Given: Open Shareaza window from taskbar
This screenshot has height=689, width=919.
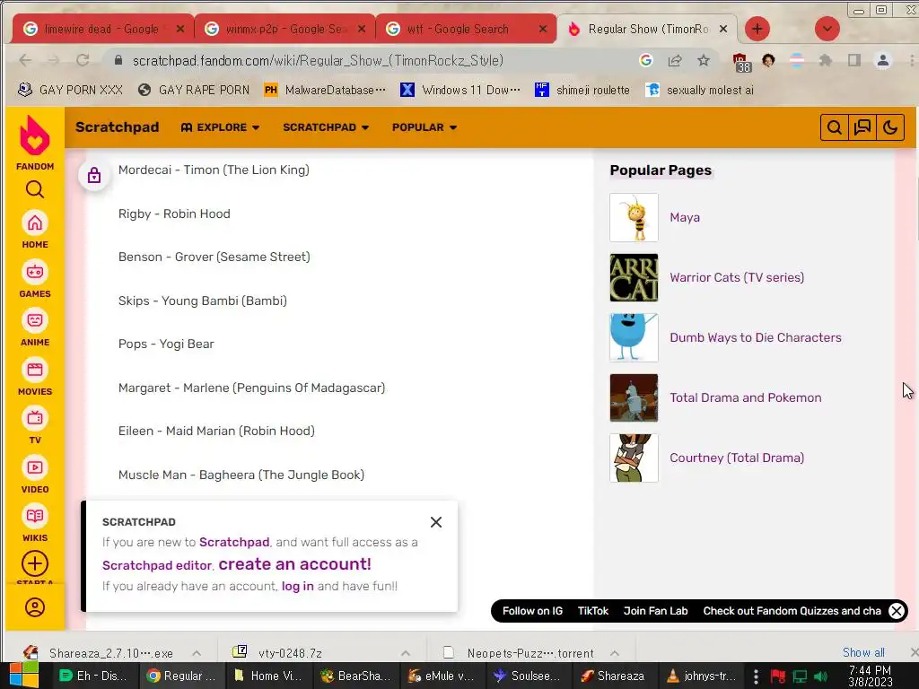Looking at the screenshot, I should click(x=612, y=676).
